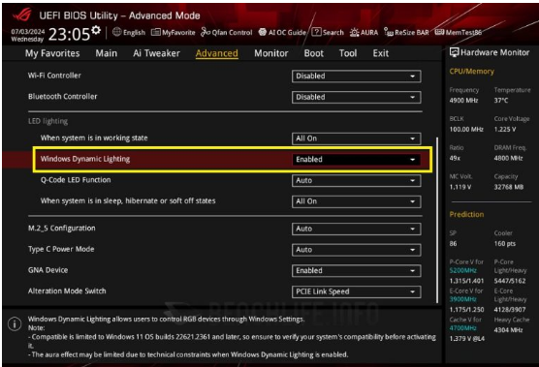Click the 4900 MHz frequency value
This screenshot has width=539, height=367.
click(x=463, y=101)
